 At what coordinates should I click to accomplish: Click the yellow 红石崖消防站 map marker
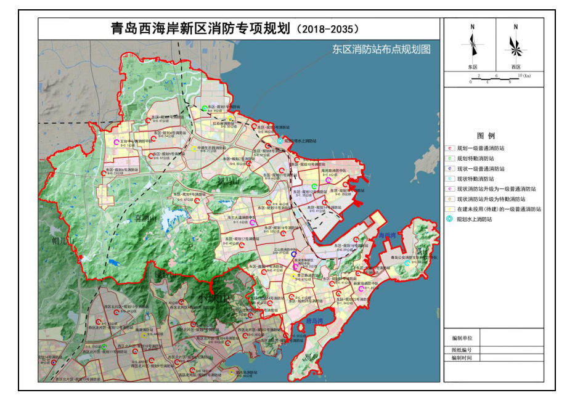[230, 120]
